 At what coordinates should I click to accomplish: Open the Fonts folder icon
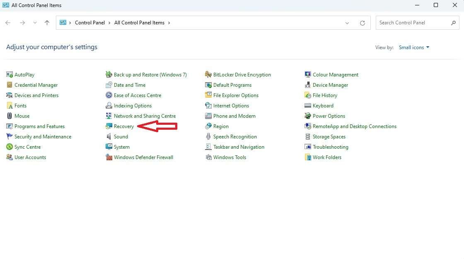point(10,106)
